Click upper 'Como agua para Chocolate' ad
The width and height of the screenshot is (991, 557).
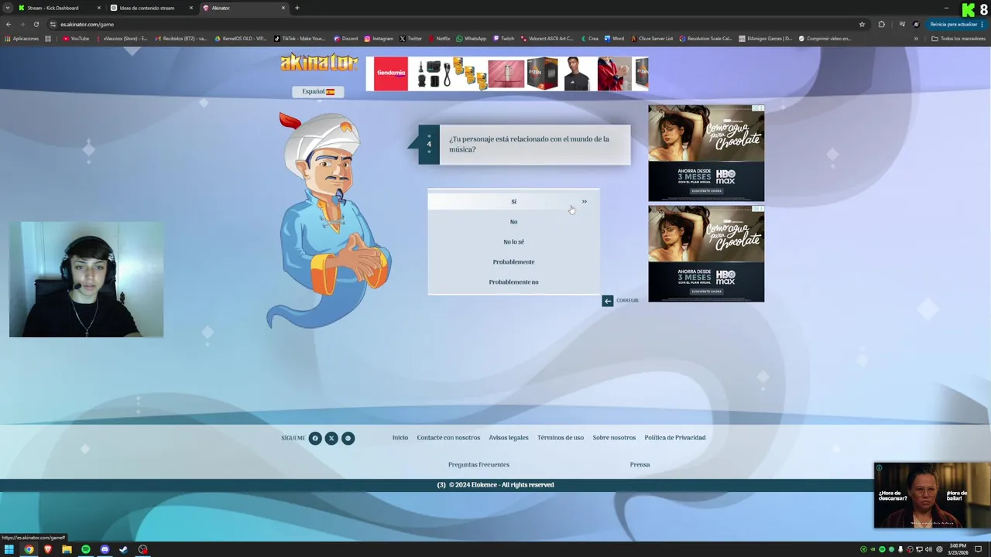(x=706, y=153)
